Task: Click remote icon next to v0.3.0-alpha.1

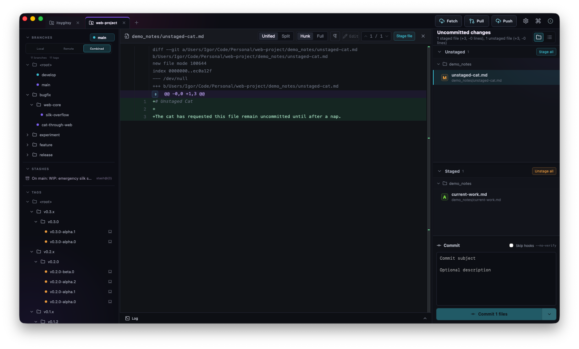Action: (x=110, y=232)
